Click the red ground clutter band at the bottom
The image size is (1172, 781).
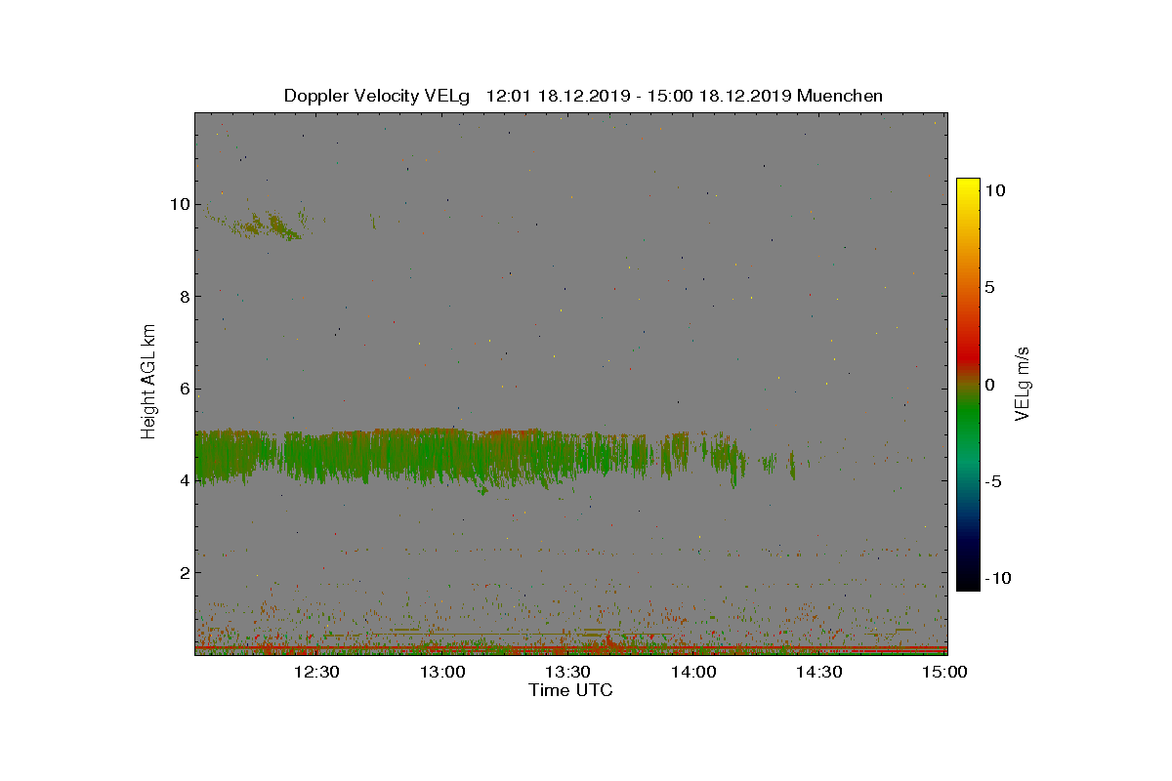[x=570, y=647]
